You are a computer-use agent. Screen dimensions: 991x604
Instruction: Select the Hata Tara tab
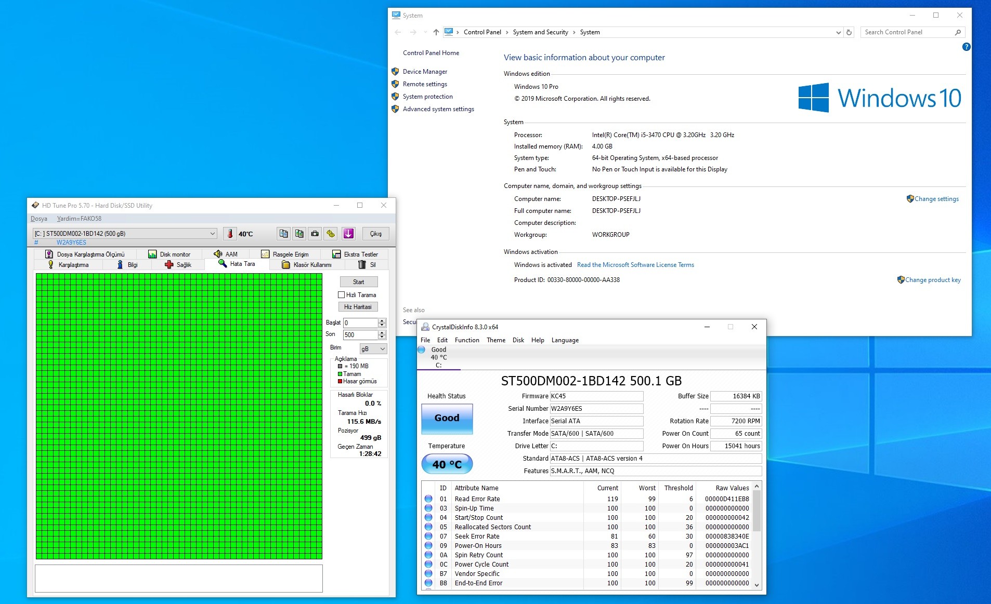coord(237,264)
